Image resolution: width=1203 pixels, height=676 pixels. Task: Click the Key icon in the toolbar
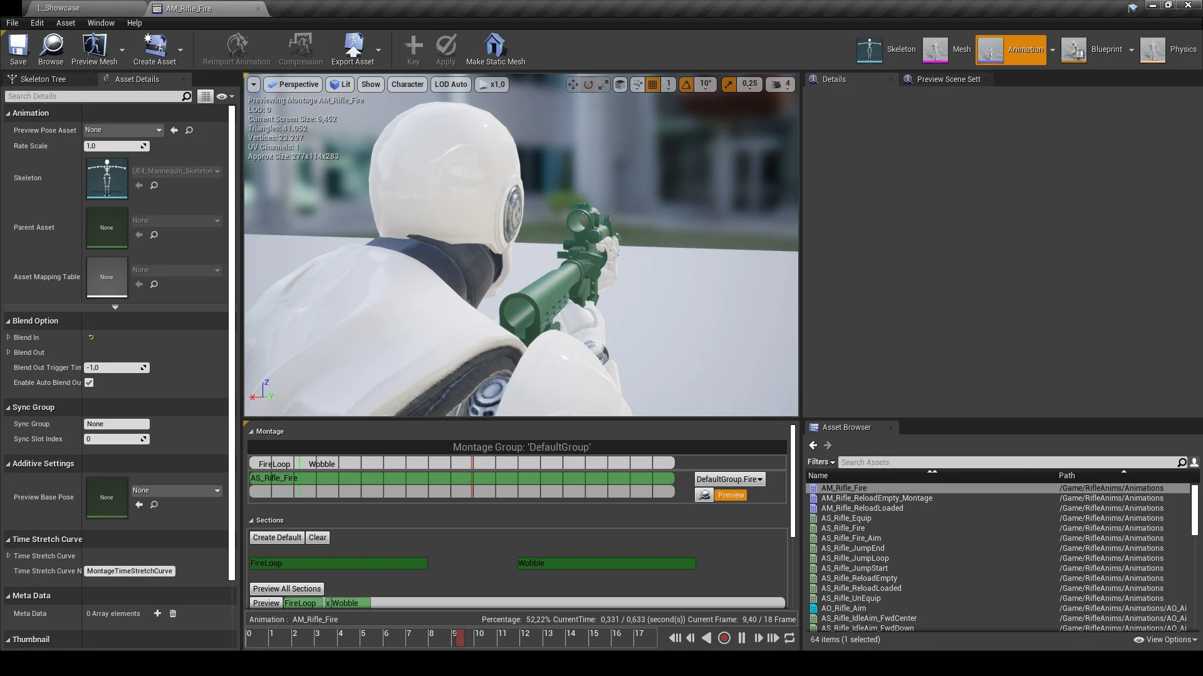413,49
